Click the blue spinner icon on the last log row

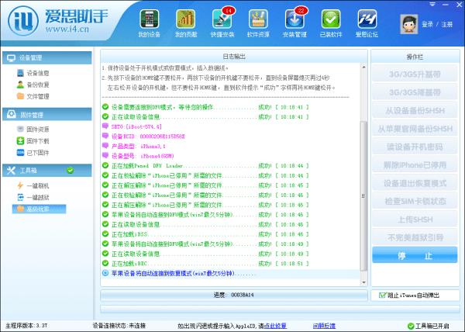(x=105, y=273)
